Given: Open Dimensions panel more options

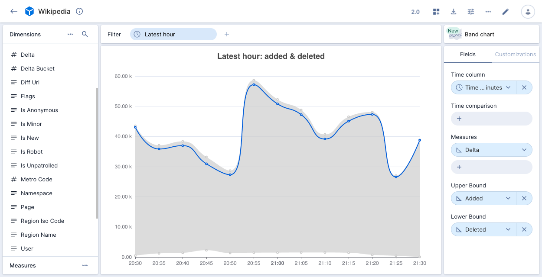Looking at the screenshot, I should 70,34.
